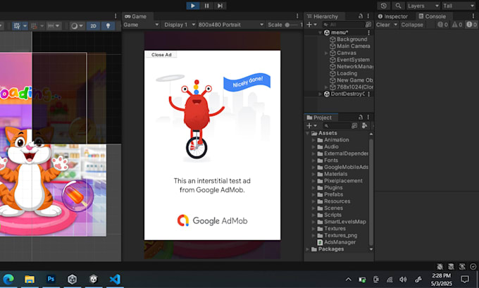Open DontDestroyOnLoad scene options dots

368,94
